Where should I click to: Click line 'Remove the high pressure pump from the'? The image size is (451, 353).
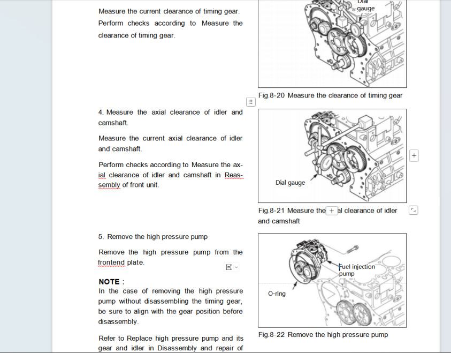coord(171,252)
